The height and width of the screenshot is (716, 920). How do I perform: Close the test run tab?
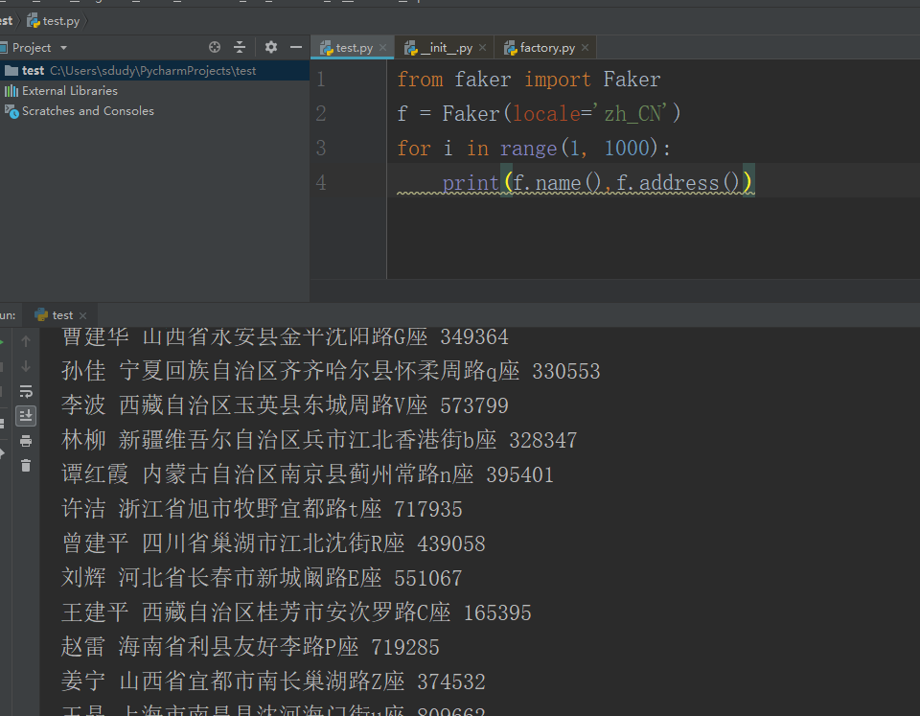point(83,315)
